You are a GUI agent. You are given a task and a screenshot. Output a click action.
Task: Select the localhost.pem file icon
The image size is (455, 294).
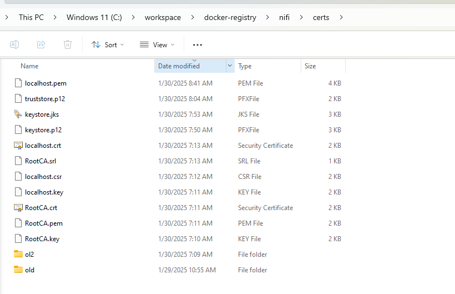pos(18,83)
